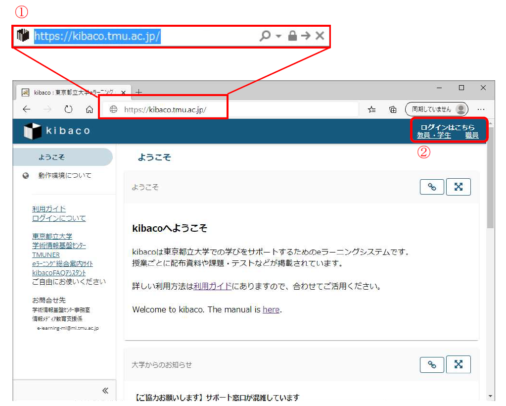Open the 東京都立大学 link
This screenshot has width=506, height=406.
(52, 236)
